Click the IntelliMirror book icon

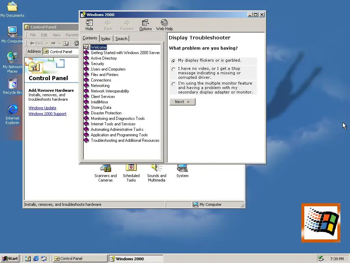[x=86, y=102]
